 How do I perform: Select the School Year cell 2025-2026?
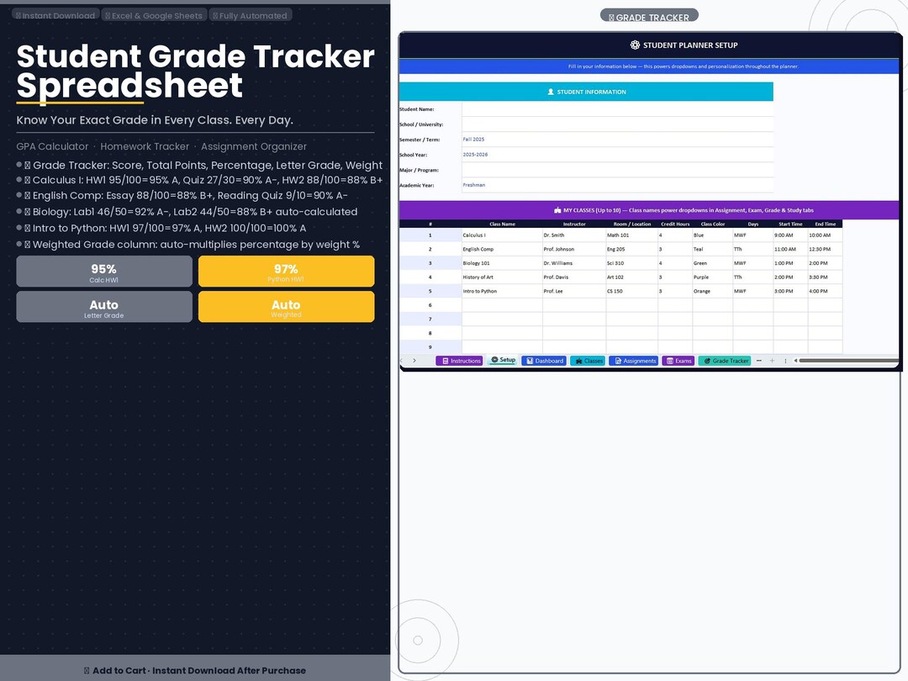[617, 155]
